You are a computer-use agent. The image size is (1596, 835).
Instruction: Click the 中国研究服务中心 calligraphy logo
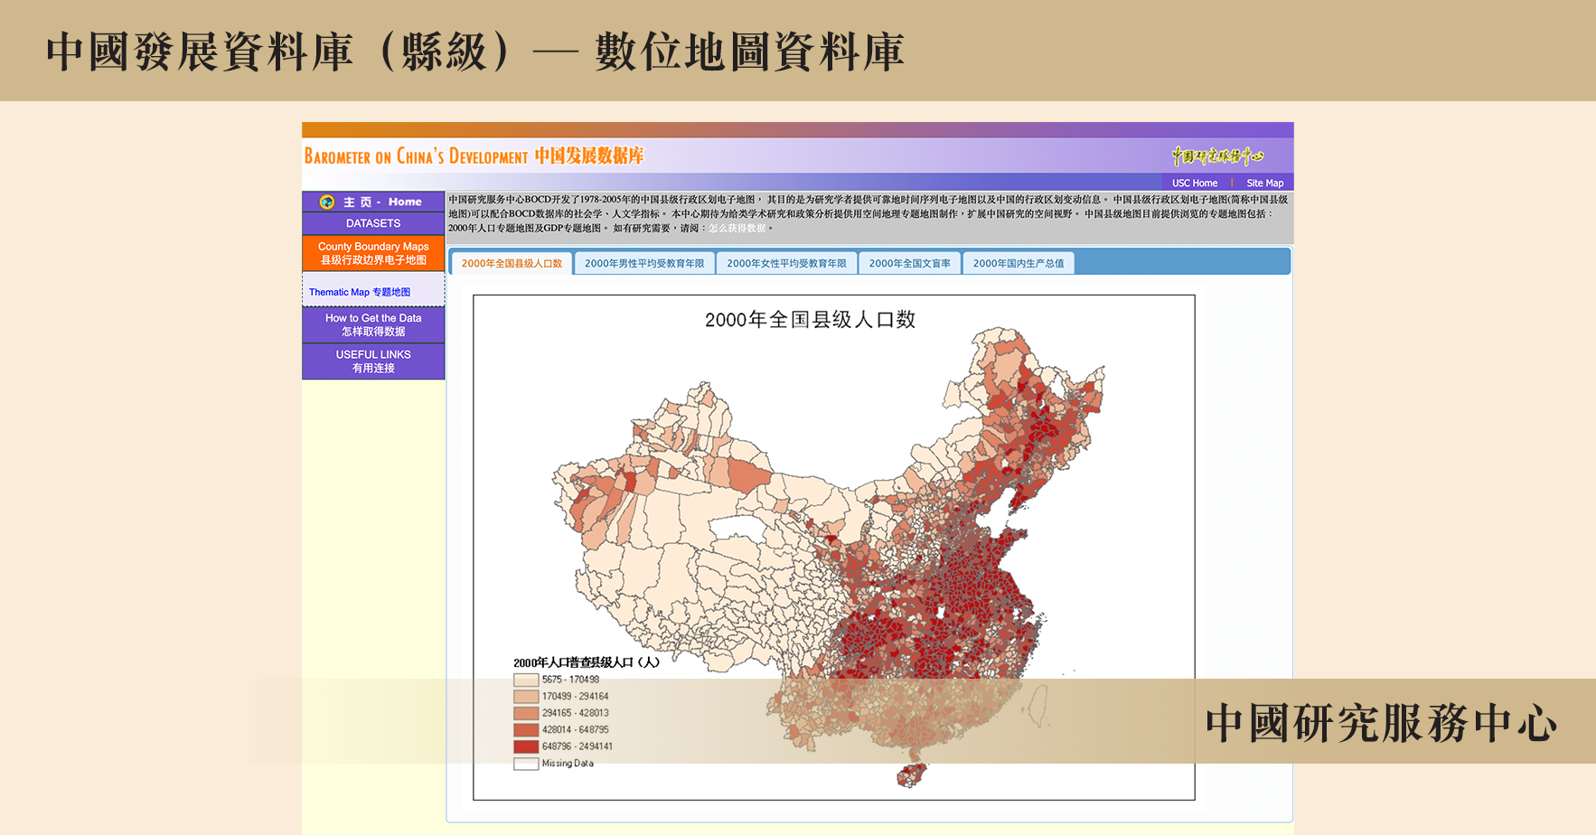pos(1217,155)
